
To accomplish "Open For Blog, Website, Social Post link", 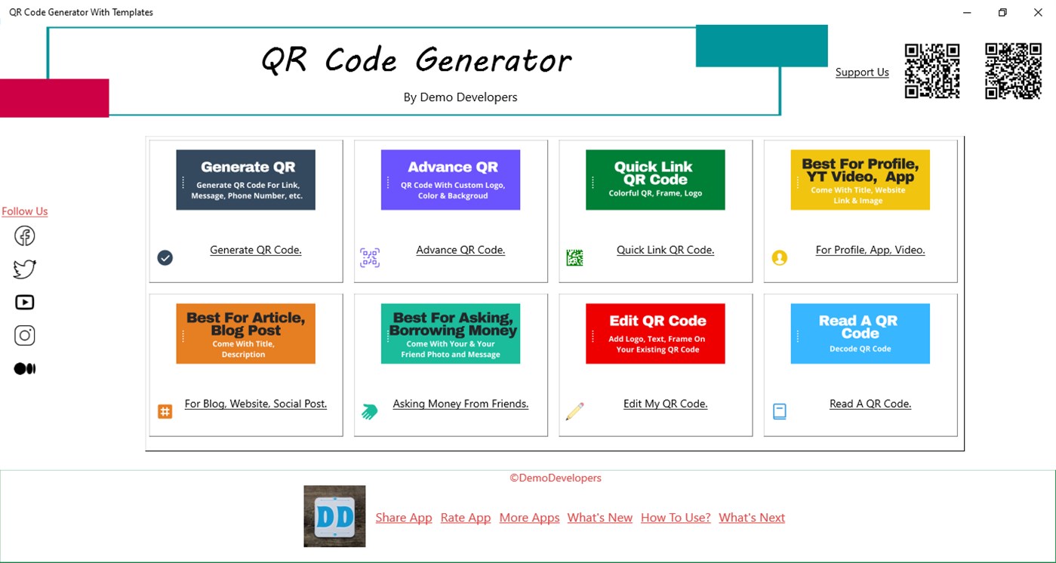I will (256, 404).
